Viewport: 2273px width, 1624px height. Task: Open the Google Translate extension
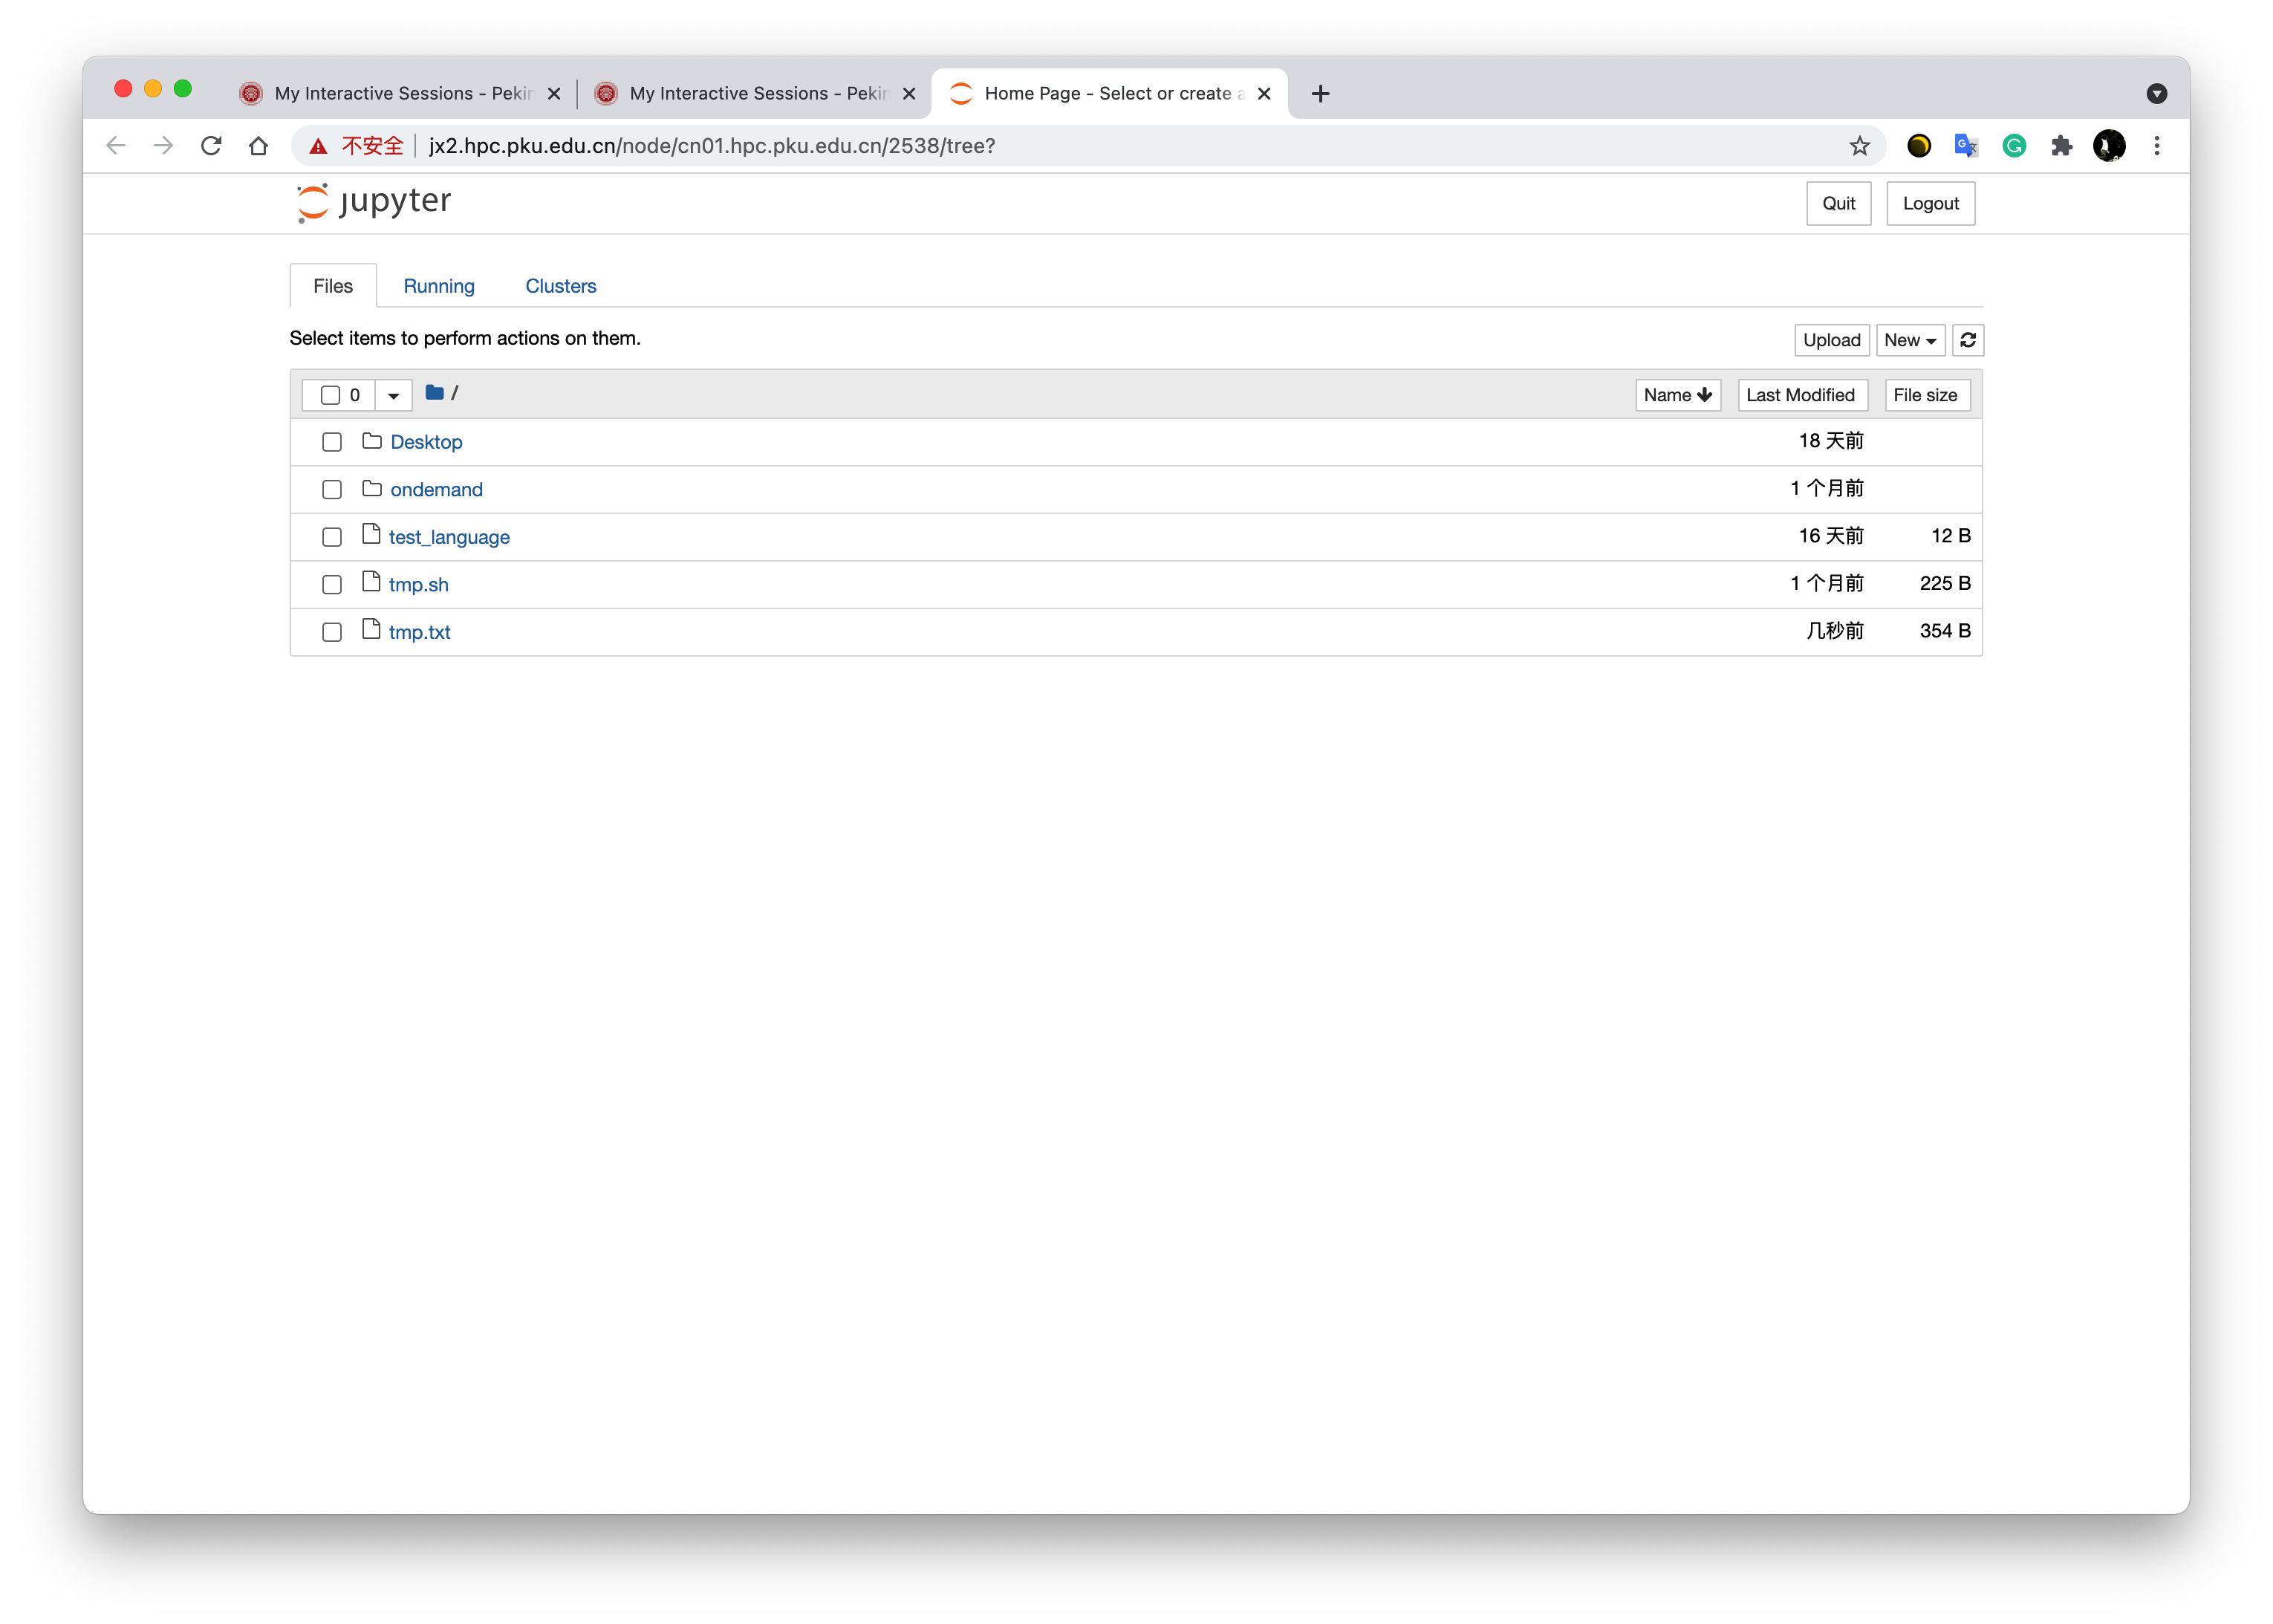click(1966, 146)
